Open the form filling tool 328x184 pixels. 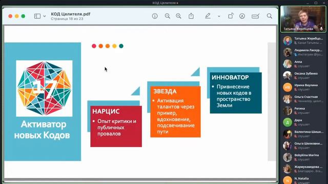pyautogui.click(x=255, y=16)
